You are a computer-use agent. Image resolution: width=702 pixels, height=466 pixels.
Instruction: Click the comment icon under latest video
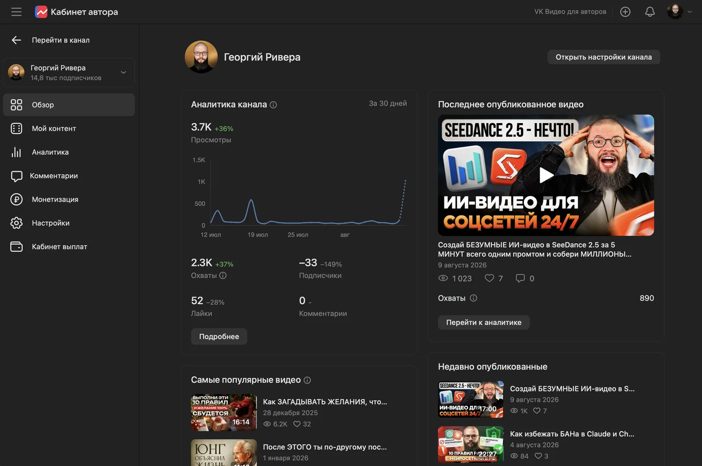[520, 278]
